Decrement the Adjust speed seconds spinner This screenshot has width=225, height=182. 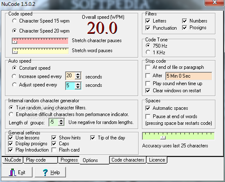coord(78,87)
